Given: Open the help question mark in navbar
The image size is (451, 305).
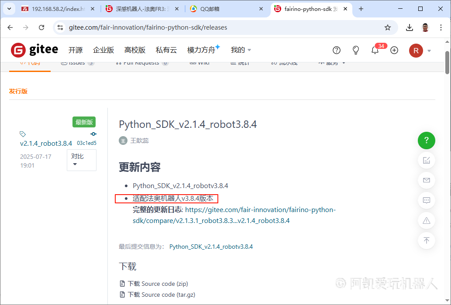Looking at the screenshot, I should tap(337, 50).
